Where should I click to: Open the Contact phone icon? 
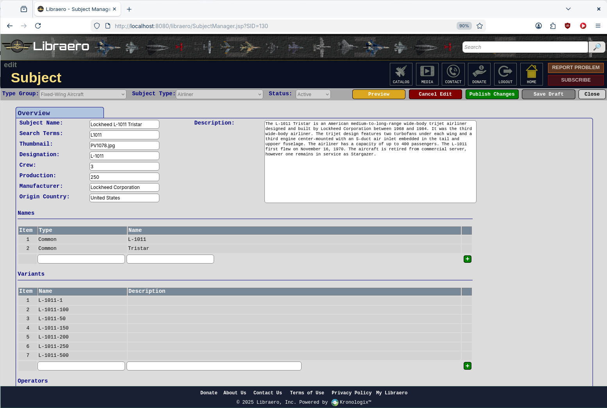pyautogui.click(x=453, y=74)
